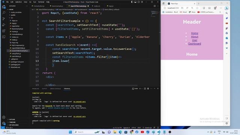Click the favorites star icon in Edge
This screenshot has height=135, width=240.
tap(197, 8)
